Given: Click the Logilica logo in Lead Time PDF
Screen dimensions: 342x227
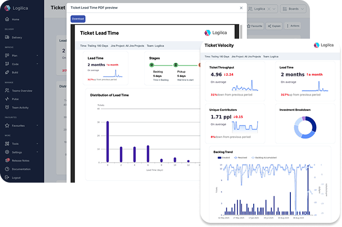Looking at the screenshot, I should (x=215, y=33).
